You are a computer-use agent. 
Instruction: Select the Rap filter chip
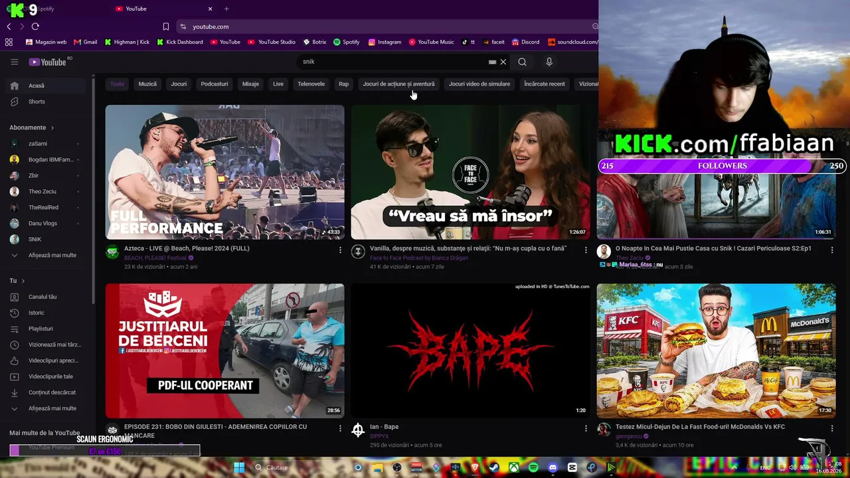[x=343, y=84]
